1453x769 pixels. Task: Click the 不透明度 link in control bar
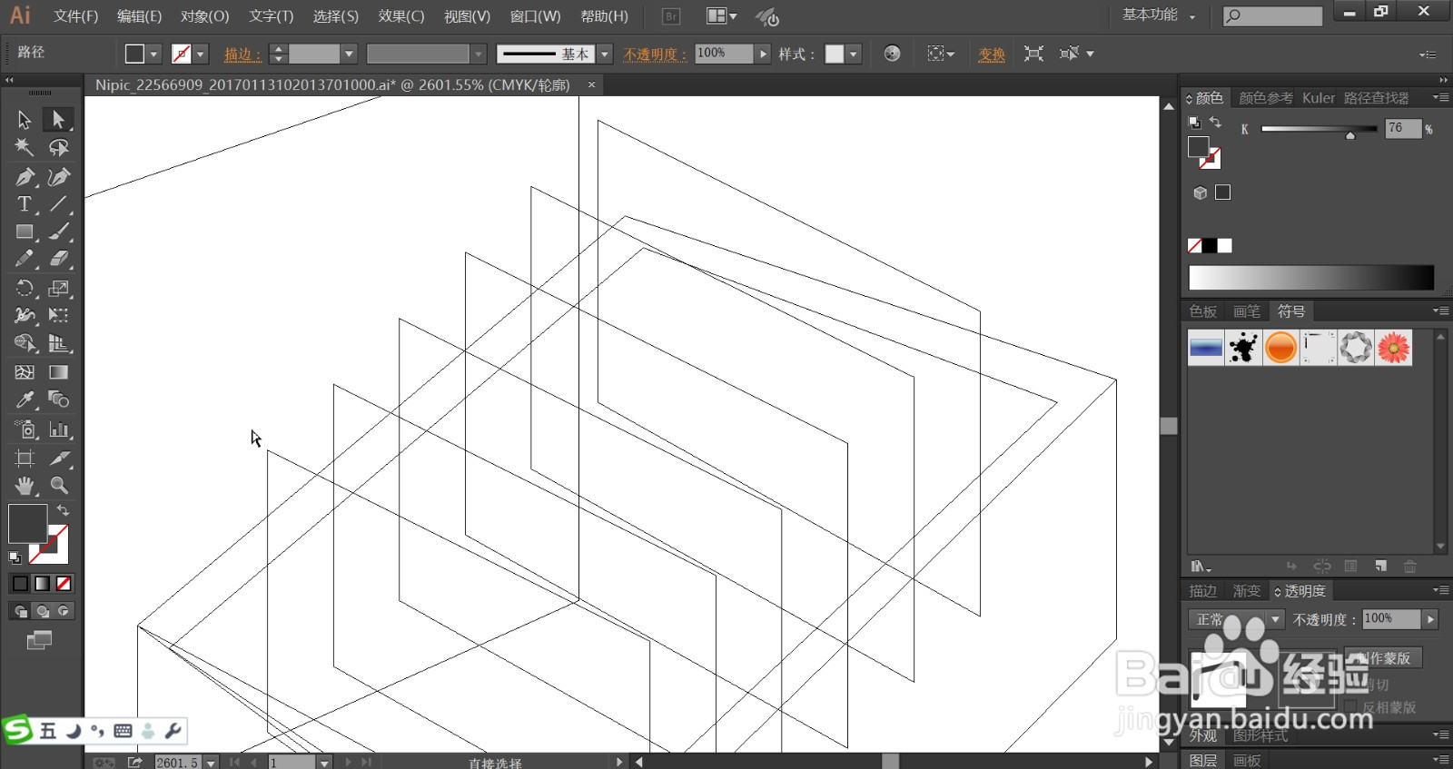[655, 54]
